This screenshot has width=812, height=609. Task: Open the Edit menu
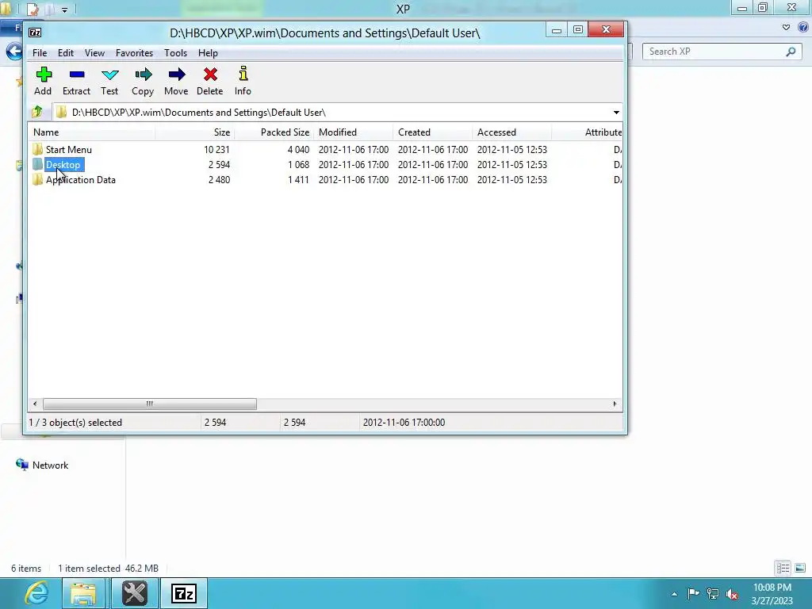tap(66, 53)
